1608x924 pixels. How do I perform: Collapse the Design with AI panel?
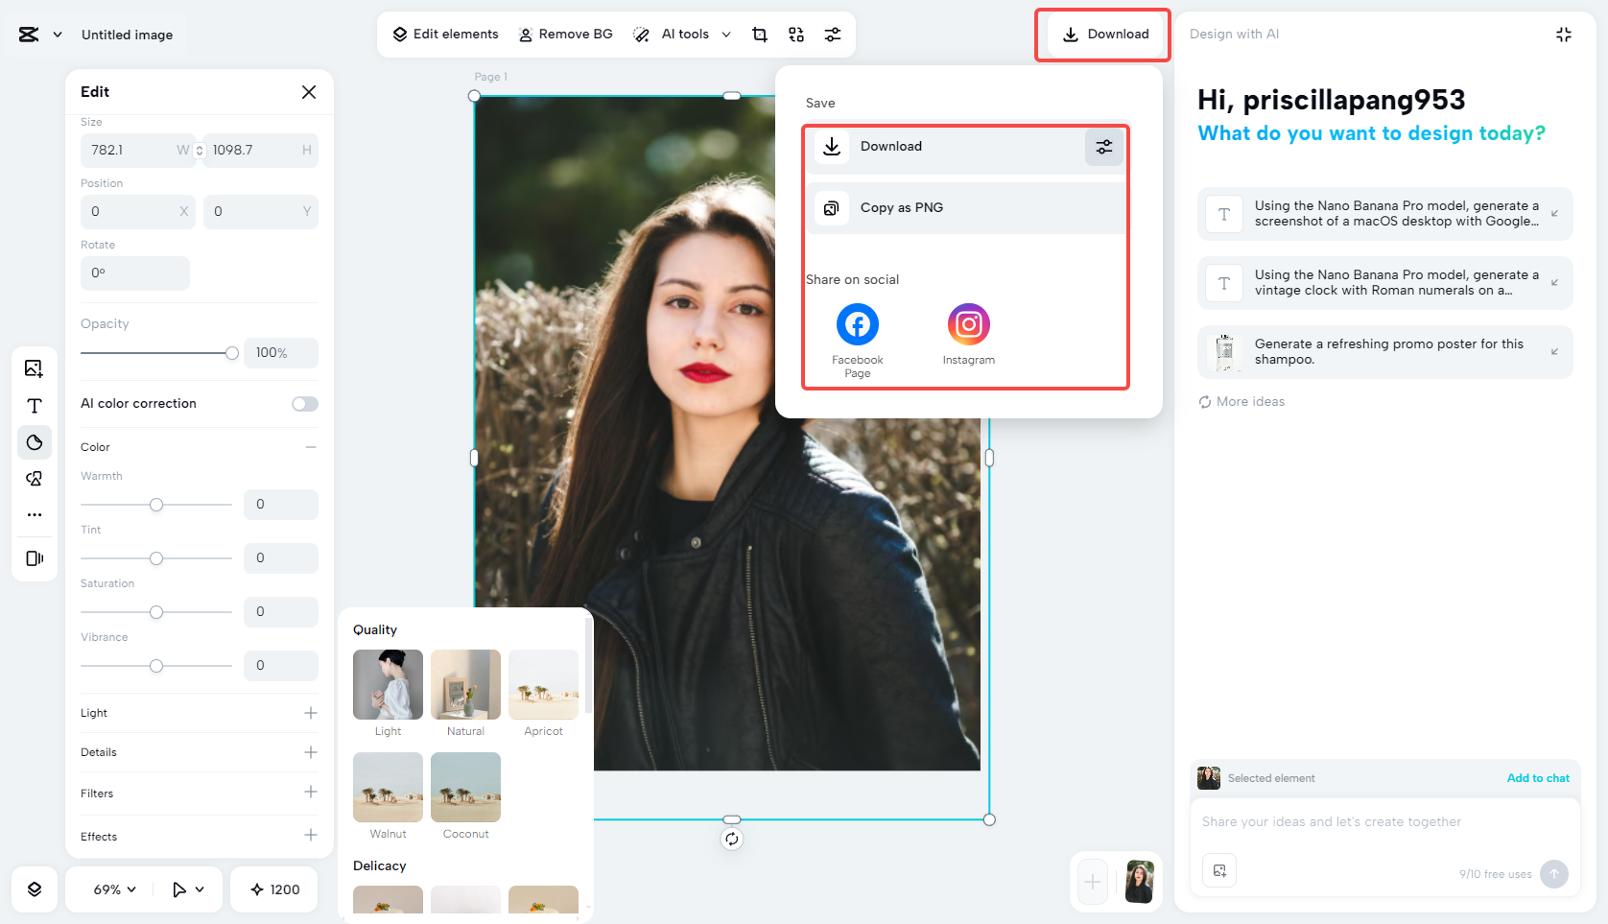click(1564, 35)
